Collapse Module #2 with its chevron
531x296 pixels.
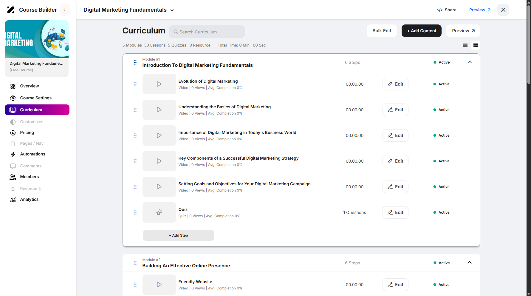click(470, 263)
